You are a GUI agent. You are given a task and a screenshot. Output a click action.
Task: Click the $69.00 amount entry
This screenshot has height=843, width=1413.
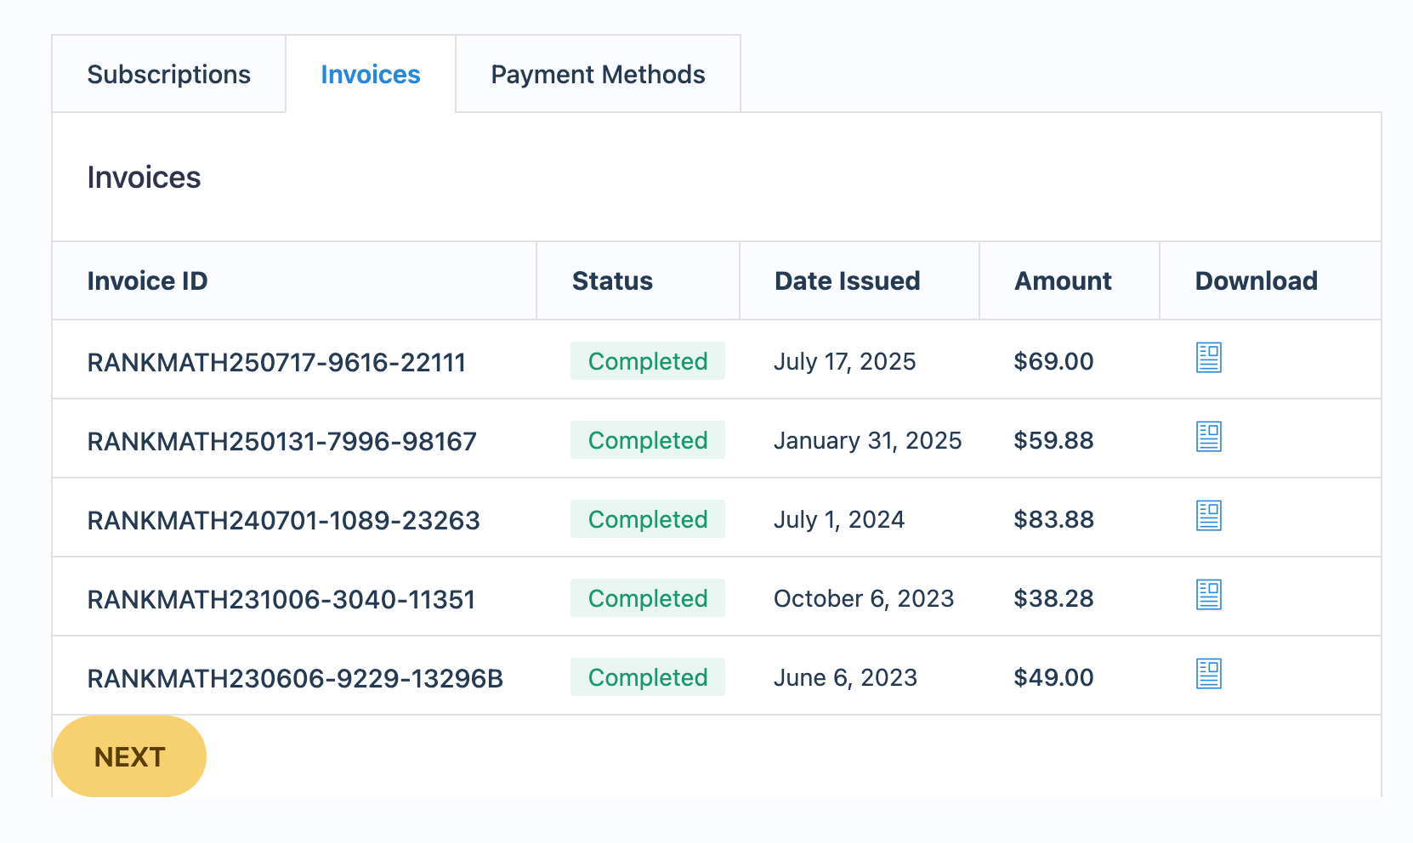click(x=1053, y=360)
